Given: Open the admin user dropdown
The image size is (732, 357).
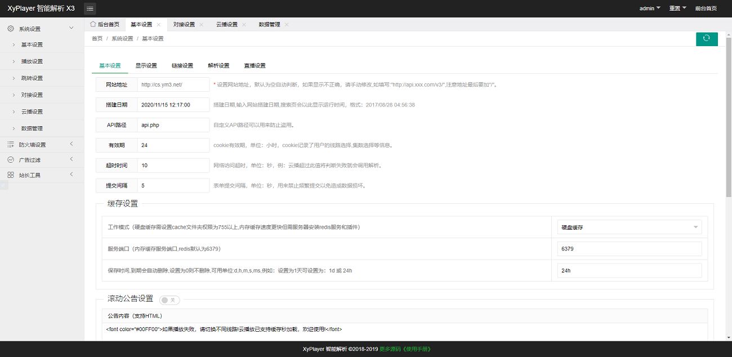Looking at the screenshot, I should [650, 8].
